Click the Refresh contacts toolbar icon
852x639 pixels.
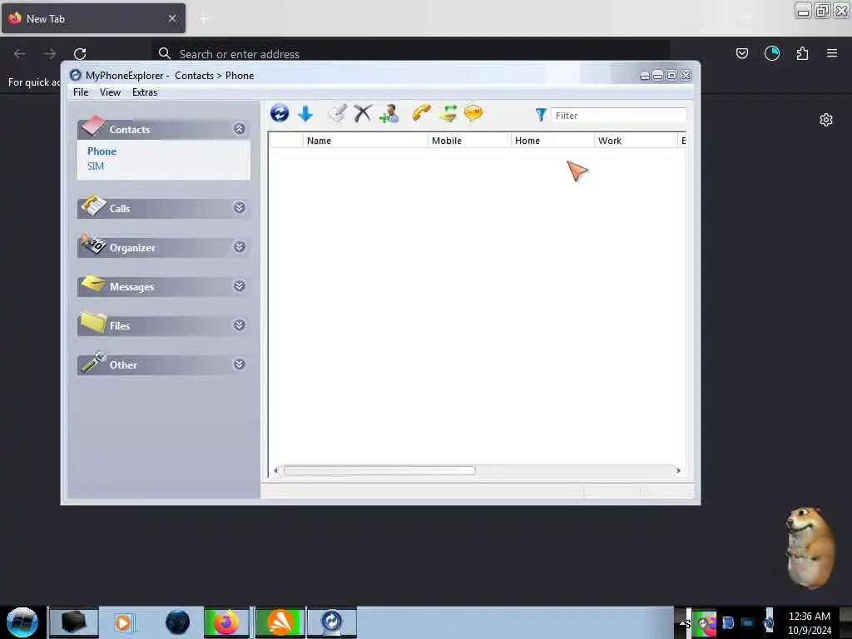pyautogui.click(x=280, y=113)
